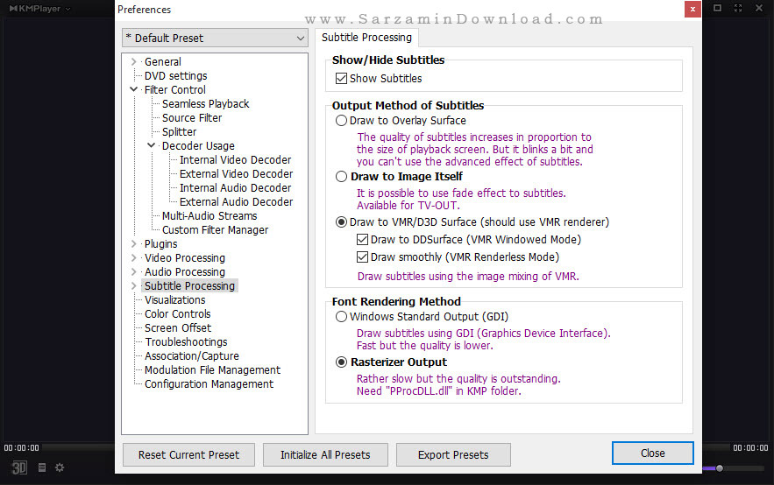The width and height of the screenshot is (774, 485).
Task: Click the Filter Control tree label
Action: [174, 89]
